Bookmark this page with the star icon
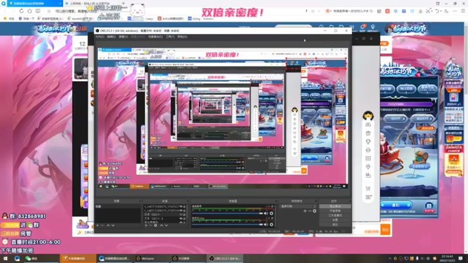This screenshot has height=263, width=468. [x=49, y=11]
